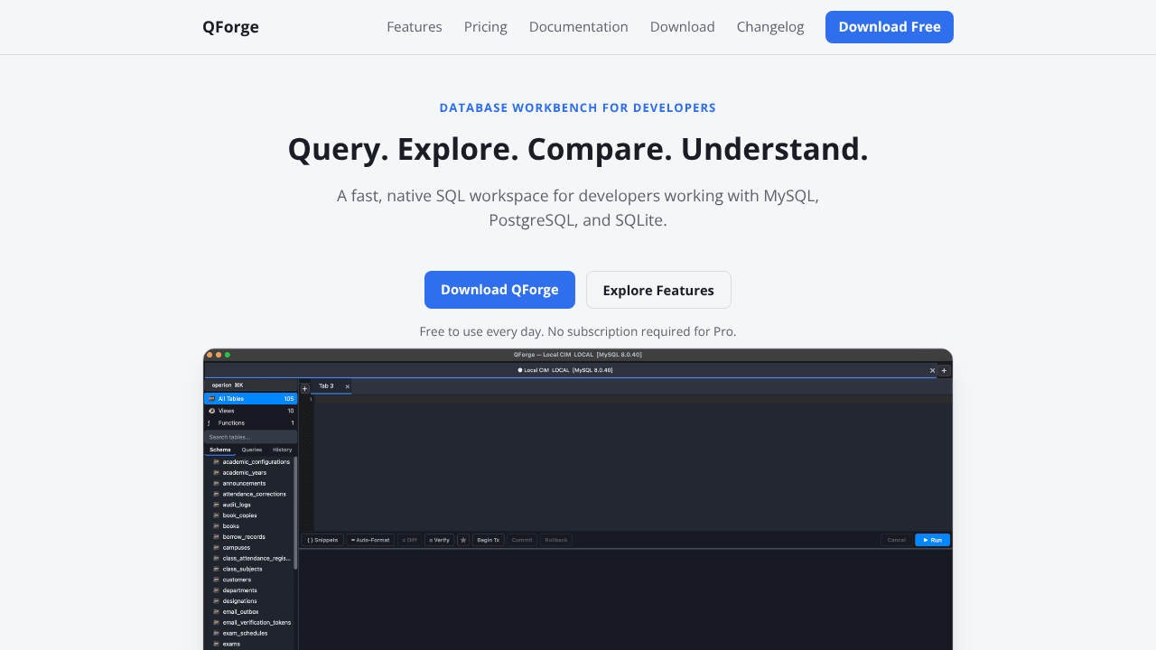This screenshot has height=650, width=1156.
Task: Close the Local CIM connection tab
Action: point(933,370)
